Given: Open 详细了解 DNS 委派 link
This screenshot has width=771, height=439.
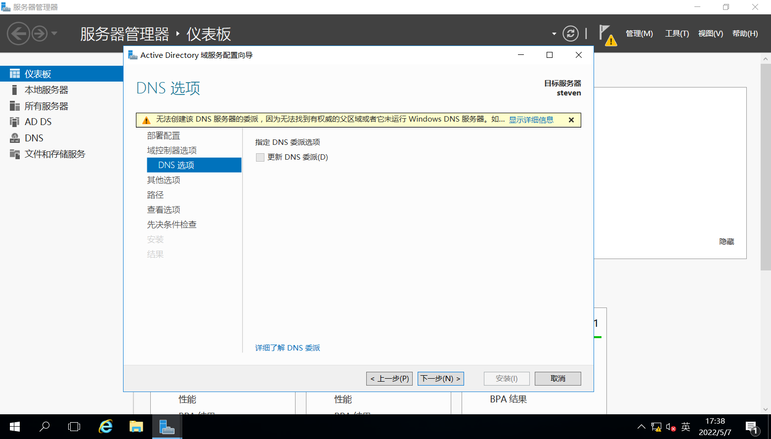Looking at the screenshot, I should [x=288, y=348].
